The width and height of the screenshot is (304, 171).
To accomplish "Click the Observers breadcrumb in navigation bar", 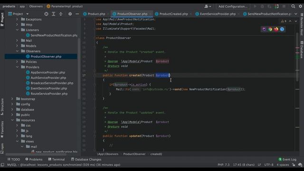I will [36, 6].
